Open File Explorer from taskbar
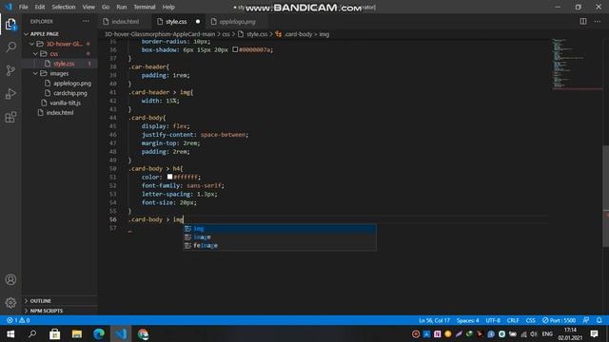 [77, 333]
